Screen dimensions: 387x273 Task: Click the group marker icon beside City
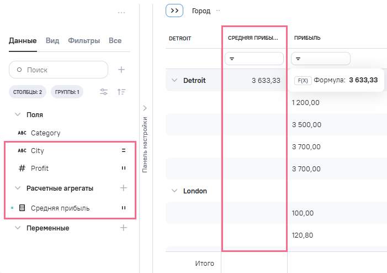pos(124,150)
